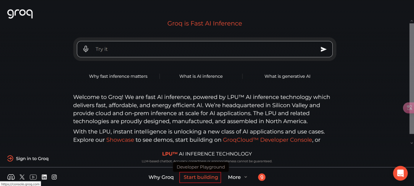
Task: Click the microphone icon in the prompt box
Action: pyautogui.click(x=86, y=49)
